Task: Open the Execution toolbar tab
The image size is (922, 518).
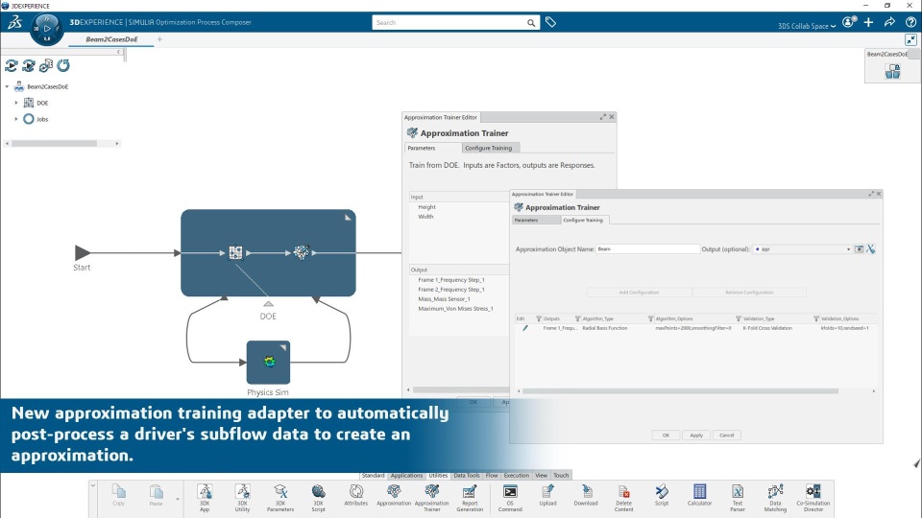Action: click(517, 475)
